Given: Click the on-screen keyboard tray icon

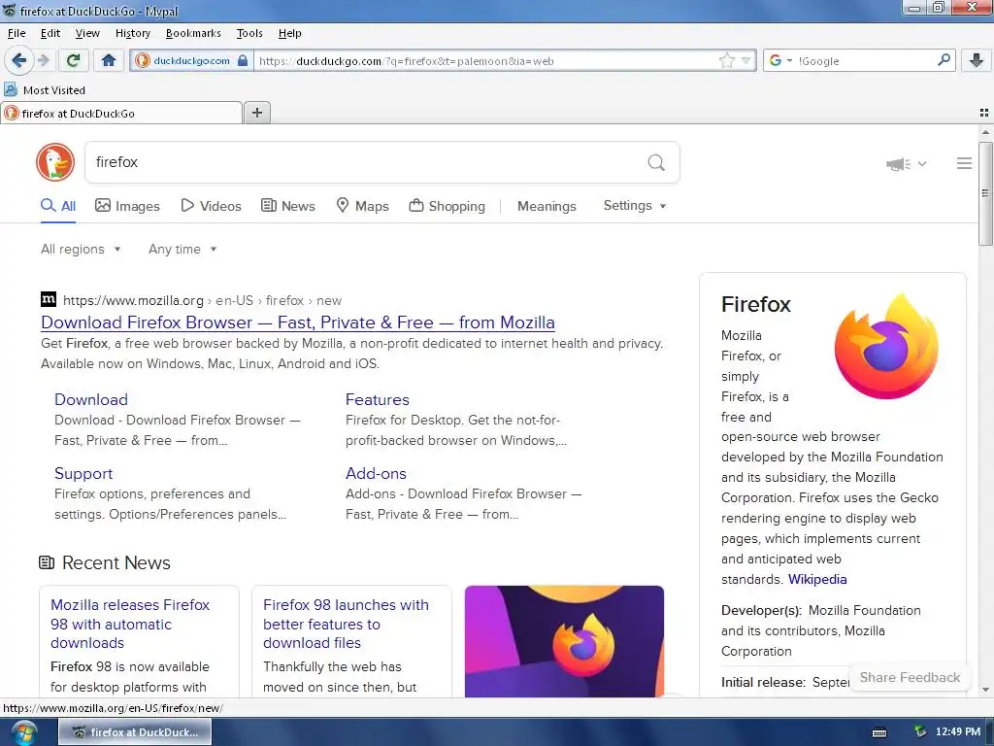Looking at the screenshot, I should 879,732.
